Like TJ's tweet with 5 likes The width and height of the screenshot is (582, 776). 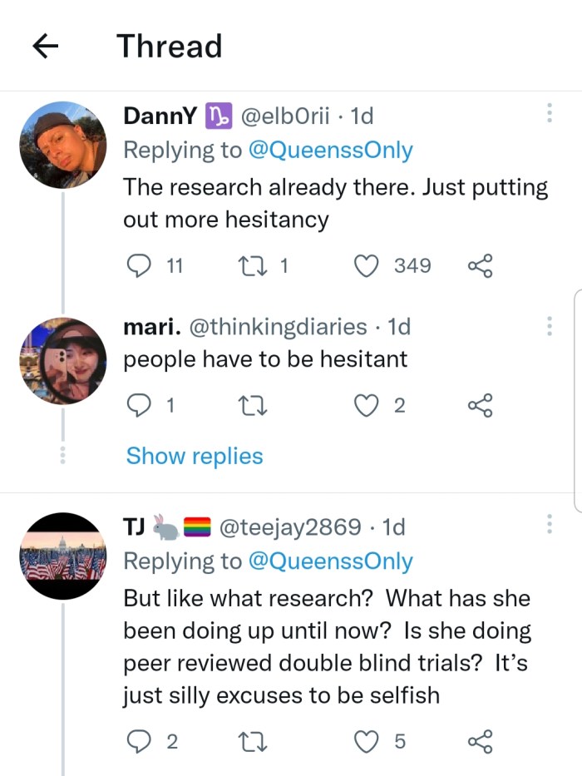366,741
